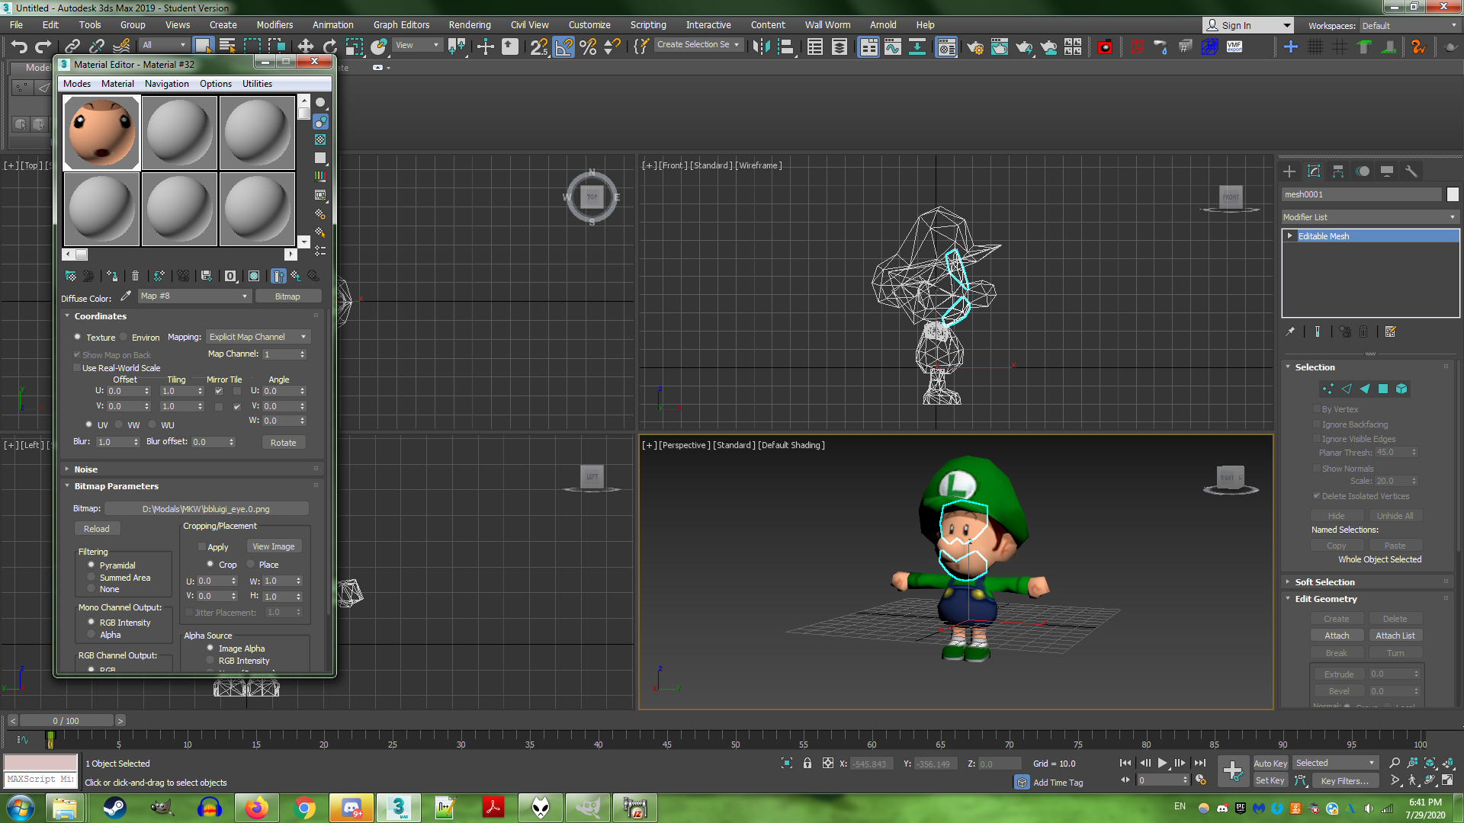Select Summed Area filtering option
This screenshot has height=823, width=1464.
click(91, 578)
